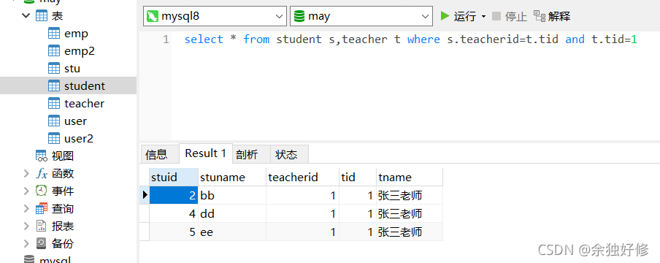Open the may database dropdown
The width and height of the screenshot is (660, 263).
361,16
